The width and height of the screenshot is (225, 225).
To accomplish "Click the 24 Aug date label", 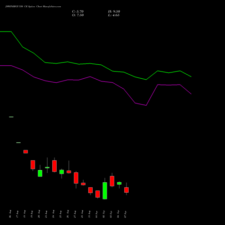I will (x=54, y=214).
